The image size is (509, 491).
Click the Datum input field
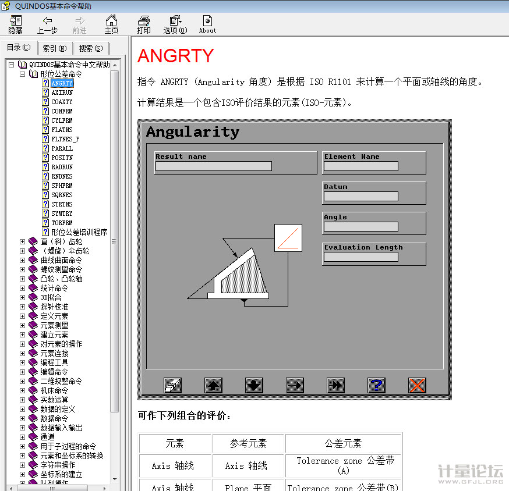(x=360, y=197)
